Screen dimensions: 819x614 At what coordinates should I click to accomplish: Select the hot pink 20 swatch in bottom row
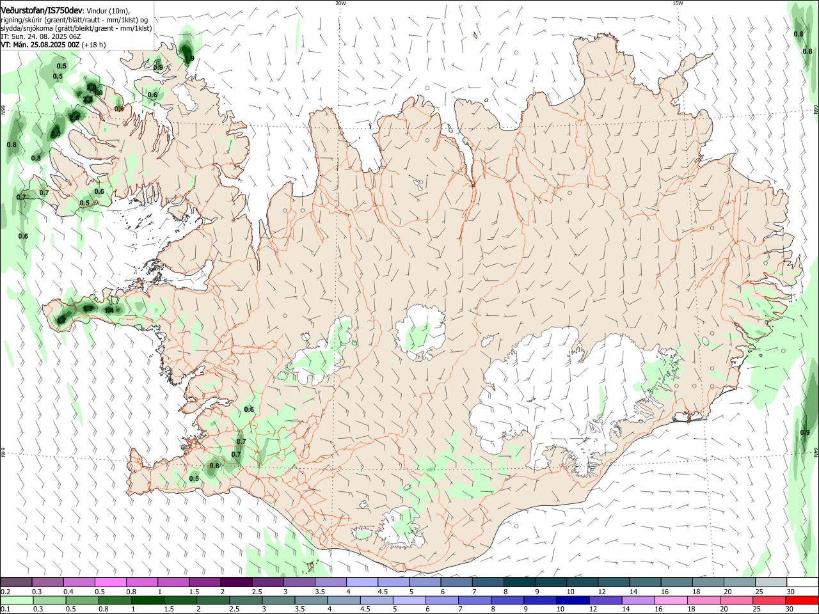click(737, 601)
